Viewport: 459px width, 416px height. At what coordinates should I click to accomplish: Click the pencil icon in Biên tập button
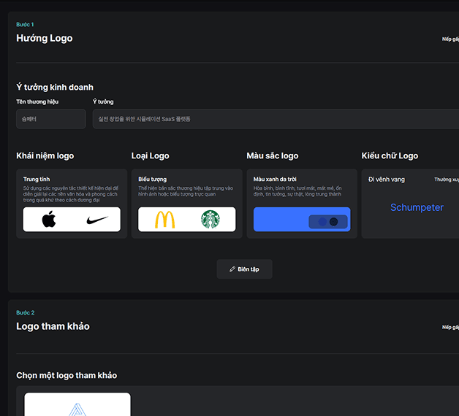232,269
